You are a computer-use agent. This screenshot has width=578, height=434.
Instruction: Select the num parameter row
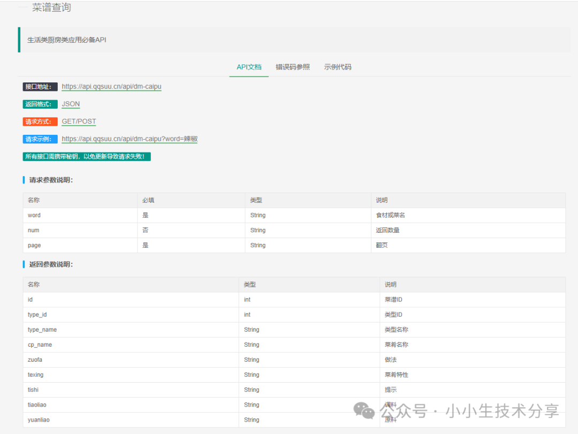pyautogui.click(x=294, y=231)
